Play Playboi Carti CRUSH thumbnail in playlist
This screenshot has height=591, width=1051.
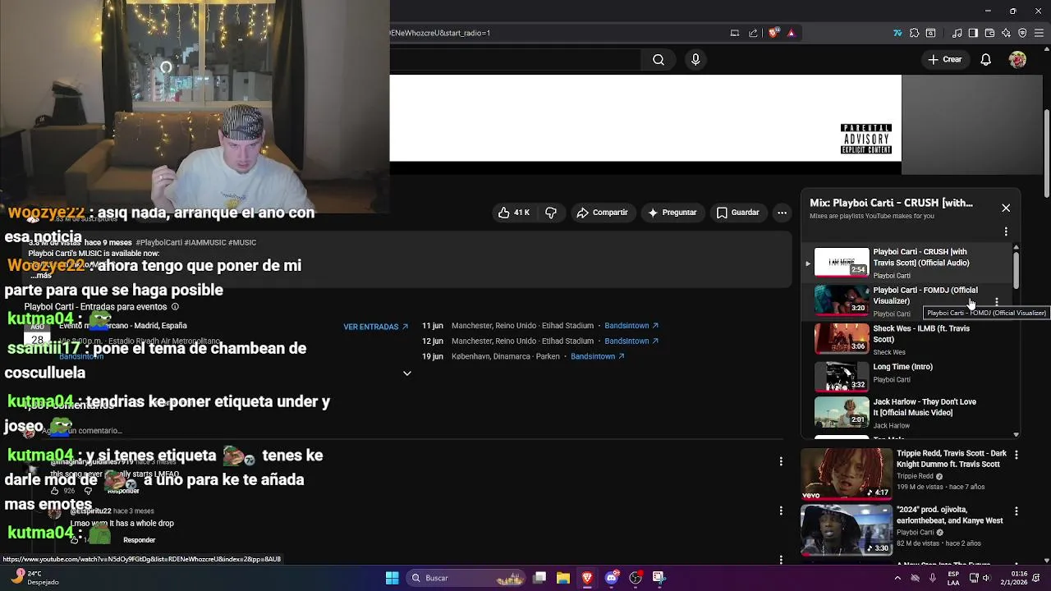(842, 263)
